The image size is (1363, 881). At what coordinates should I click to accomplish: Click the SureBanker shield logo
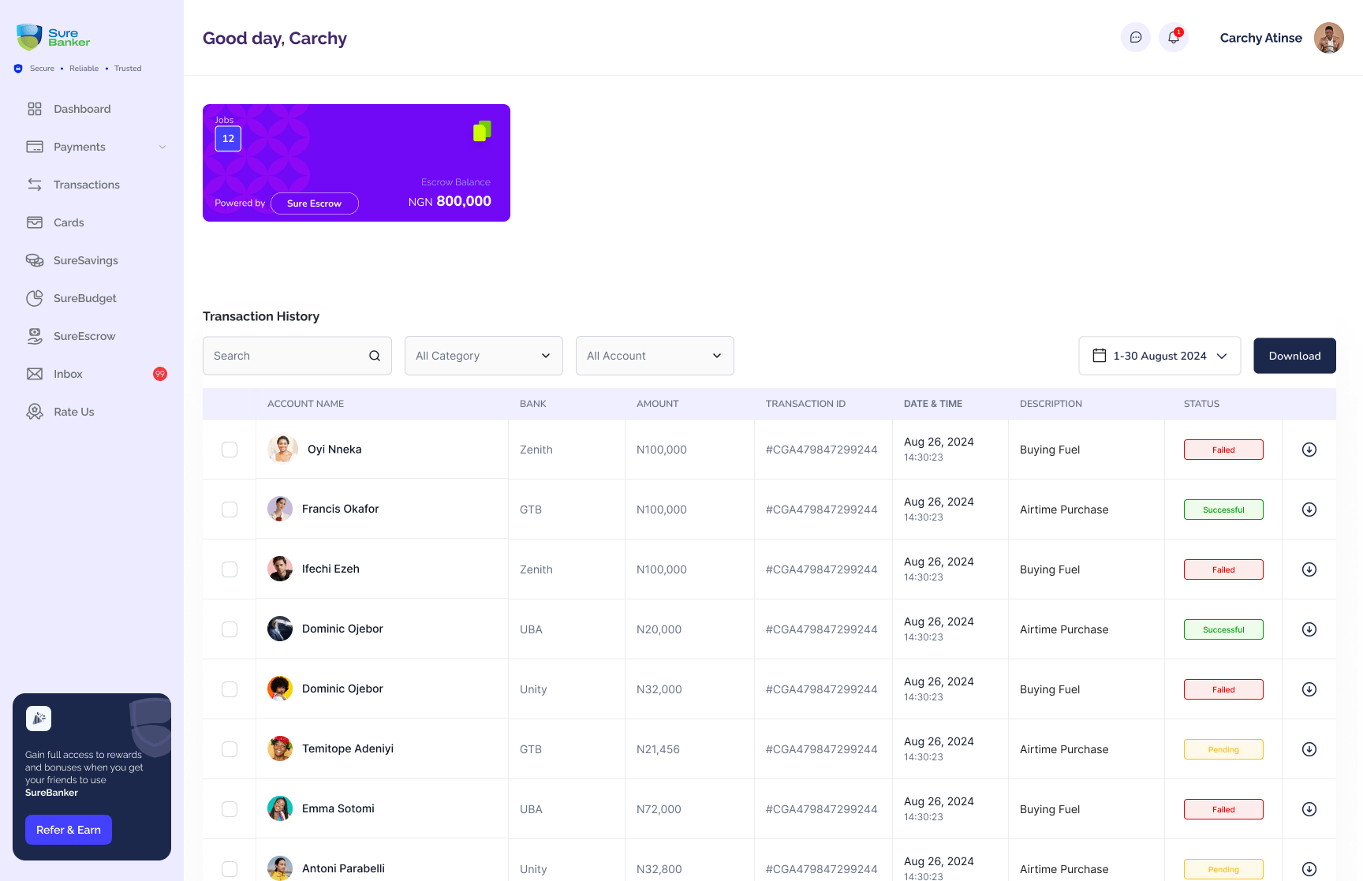[x=29, y=37]
